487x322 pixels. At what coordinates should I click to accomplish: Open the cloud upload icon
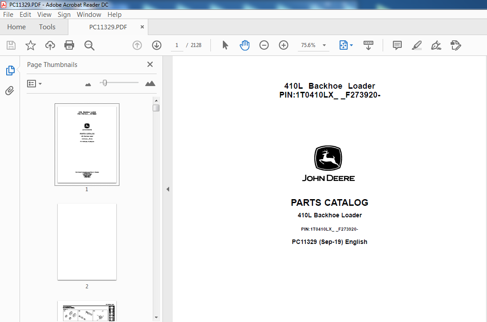pyautogui.click(x=50, y=45)
